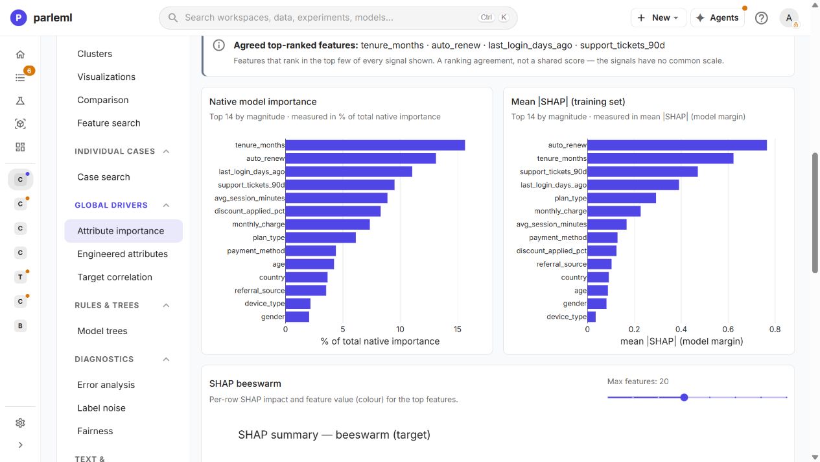Select the C workspace with blue dot

[20, 179]
